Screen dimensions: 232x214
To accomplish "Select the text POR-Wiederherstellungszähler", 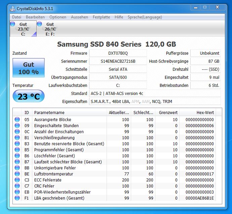I will pyautogui.click(x=62, y=192).
